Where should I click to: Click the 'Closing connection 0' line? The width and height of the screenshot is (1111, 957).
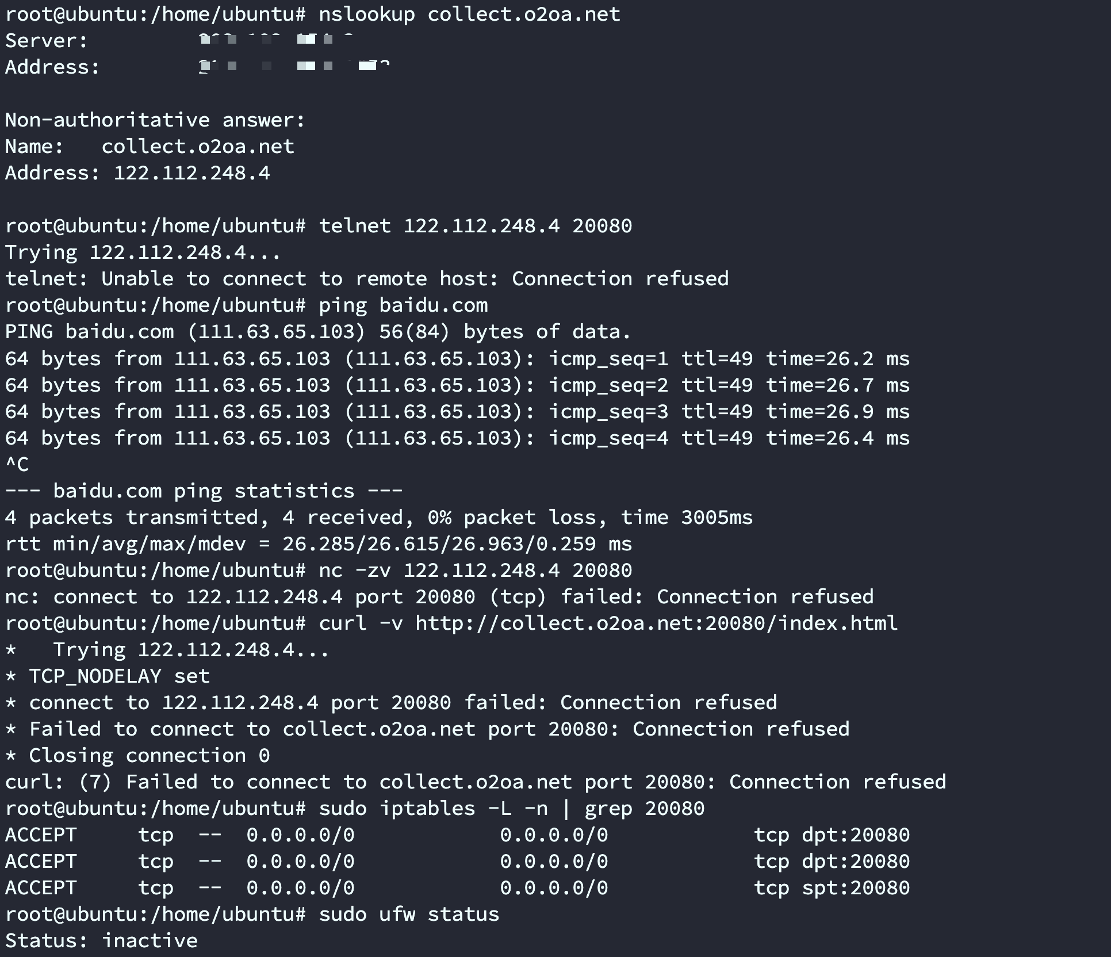click(x=149, y=755)
